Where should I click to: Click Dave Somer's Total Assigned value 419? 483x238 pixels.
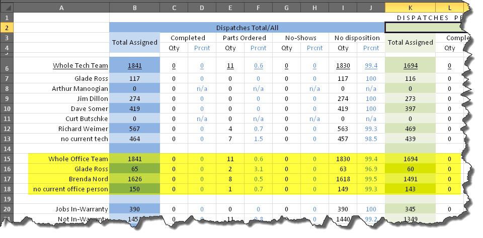tap(134, 108)
